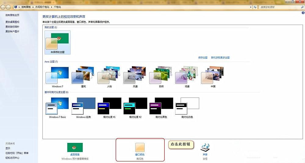Open 窗口颜色 window color settings
305x163 pixels.
140,151
